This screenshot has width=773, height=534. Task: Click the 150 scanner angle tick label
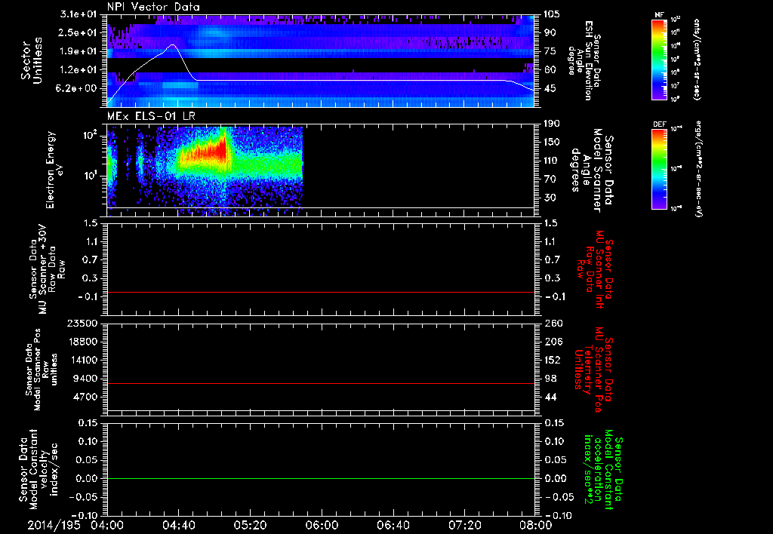553,143
